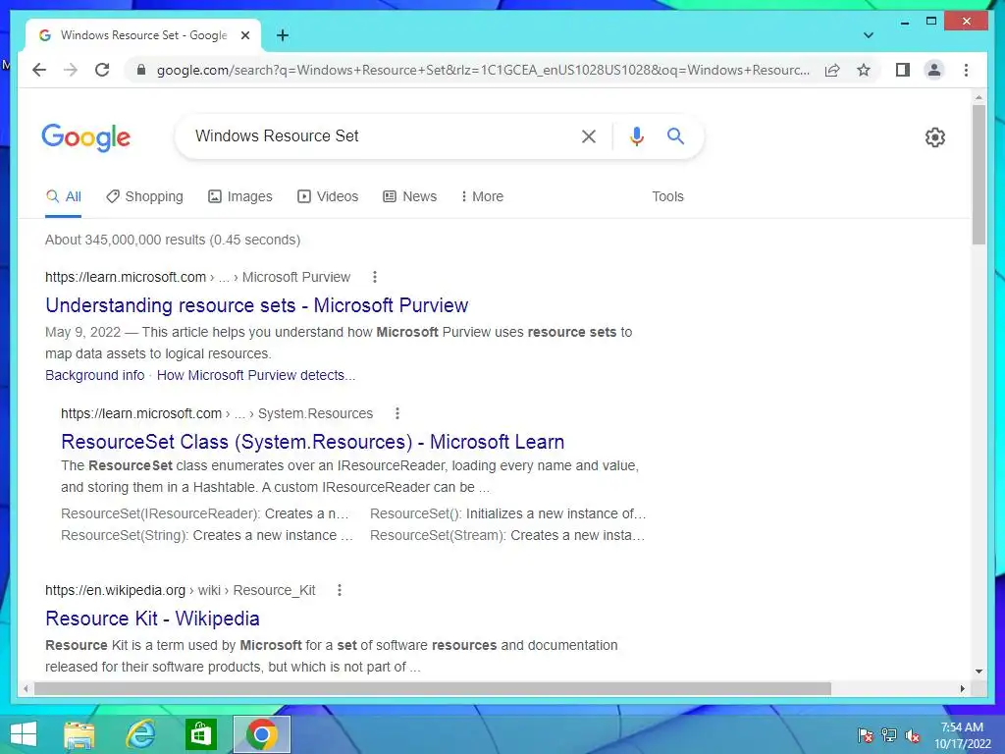The height and width of the screenshot is (754, 1005).
Task: Open a new browser tab
Action: pos(283,35)
